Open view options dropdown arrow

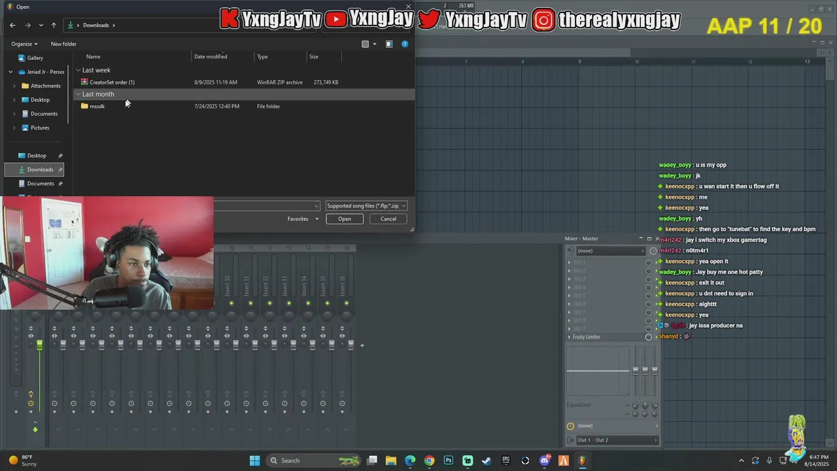pyautogui.click(x=375, y=44)
